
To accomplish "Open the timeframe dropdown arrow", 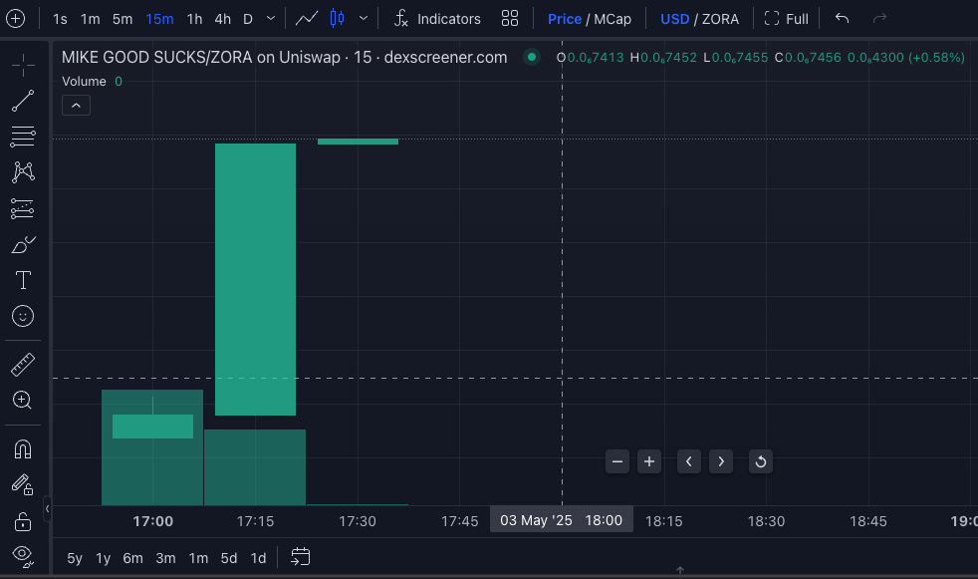I will (271, 19).
